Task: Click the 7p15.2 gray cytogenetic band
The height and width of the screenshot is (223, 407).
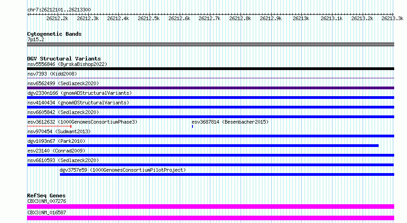Action: 210,44
